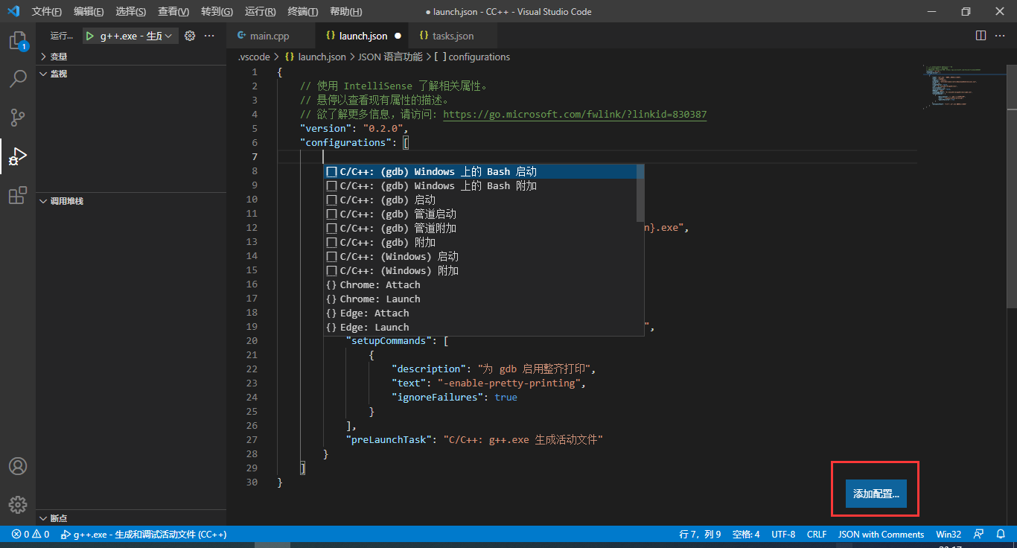Open the Explorer view in activity bar
The width and height of the screenshot is (1017, 548).
tap(18, 41)
